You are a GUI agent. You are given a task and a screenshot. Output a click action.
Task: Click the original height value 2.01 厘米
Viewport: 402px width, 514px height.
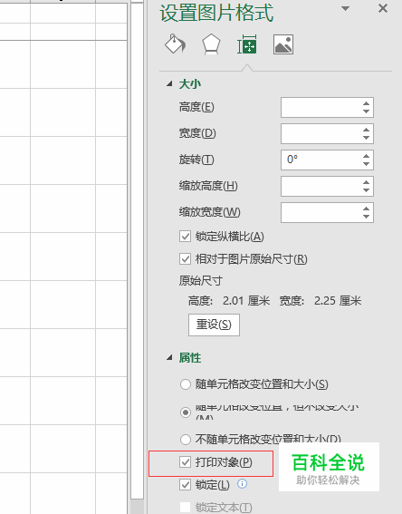point(246,301)
